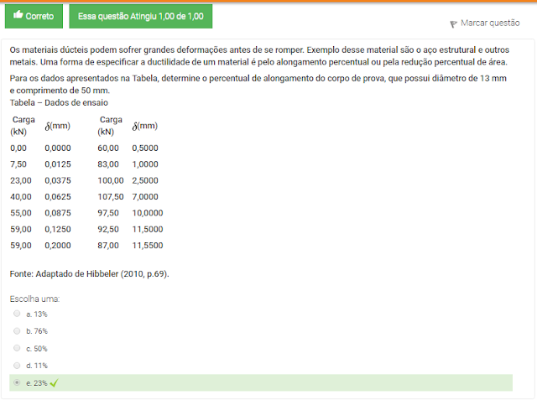Click the table cell 0,0000
This screenshot has height=400, width=537.
pos(58,148)
